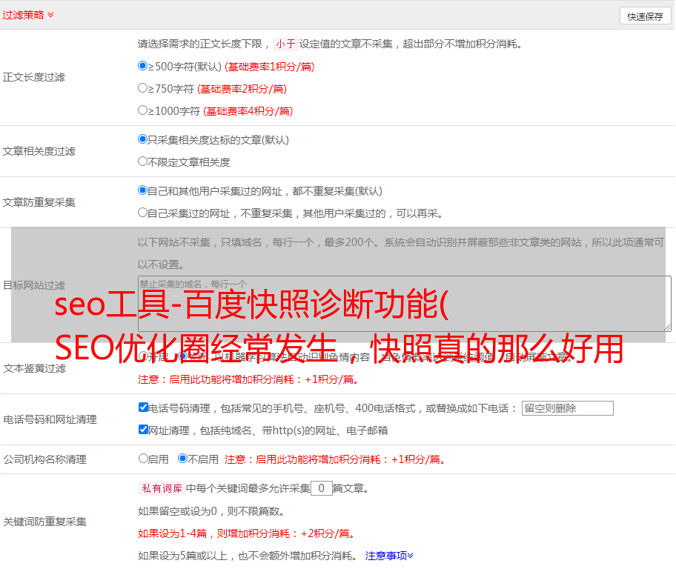Select 自己和其他用户采集过的网址 no-repeat option
Image resolution: width=676 pixels, height=569 pixels.
tap(142, 190)
